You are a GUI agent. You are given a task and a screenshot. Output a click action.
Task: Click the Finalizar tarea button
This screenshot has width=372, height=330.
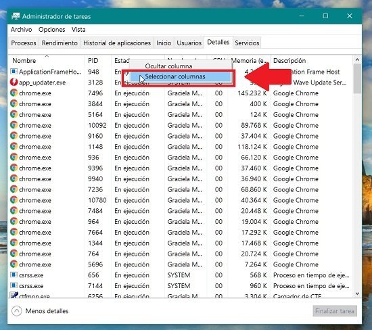coord(335,311)
